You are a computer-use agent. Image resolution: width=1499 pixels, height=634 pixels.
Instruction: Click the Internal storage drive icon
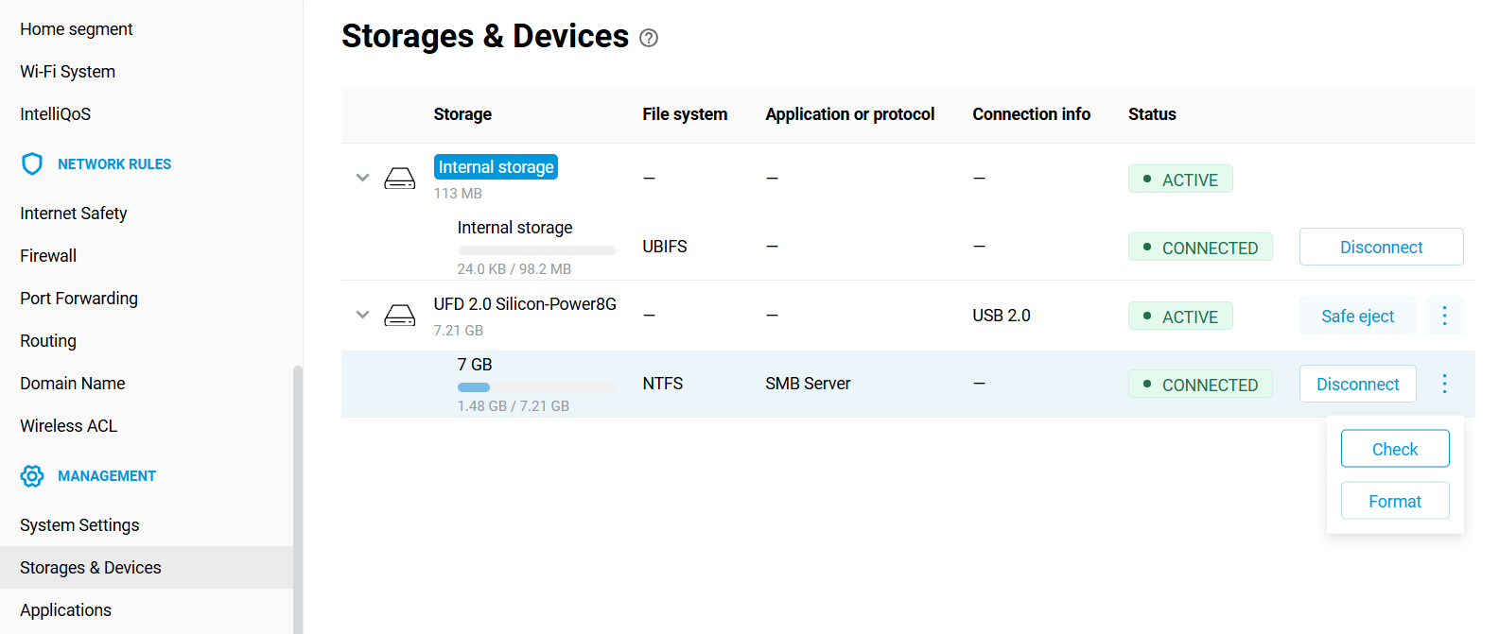(400, 178)
